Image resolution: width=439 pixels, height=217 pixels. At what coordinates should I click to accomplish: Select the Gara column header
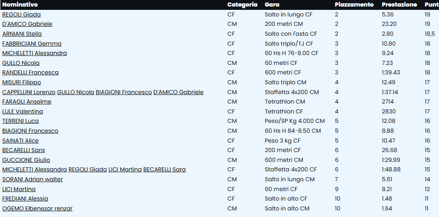tap(272, 5)
